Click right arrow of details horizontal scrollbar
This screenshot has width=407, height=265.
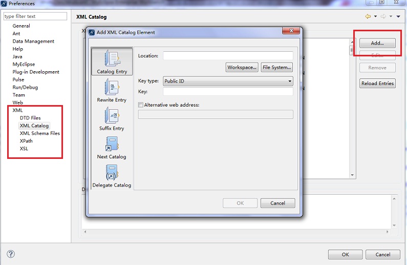(x=387, y=232)
